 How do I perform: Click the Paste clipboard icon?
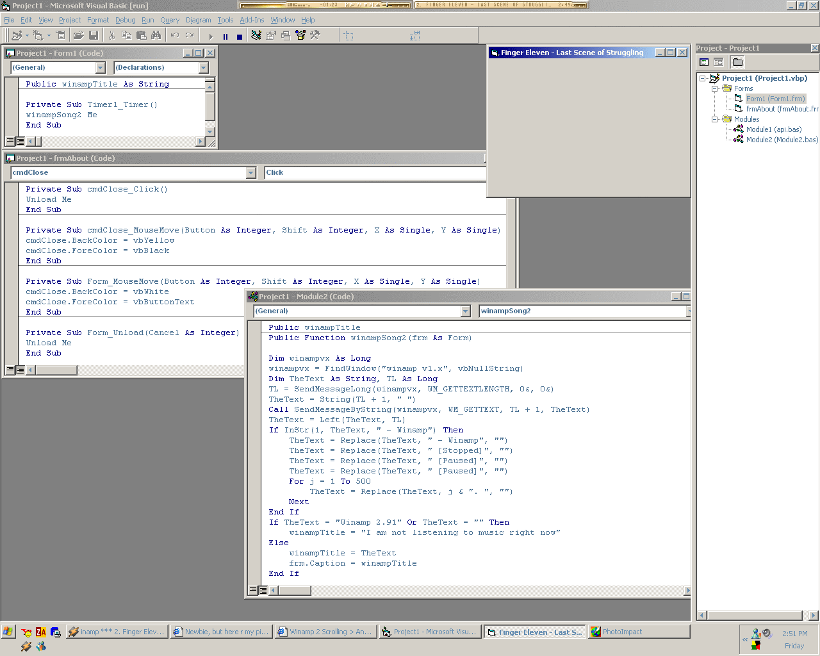[142, 36]
